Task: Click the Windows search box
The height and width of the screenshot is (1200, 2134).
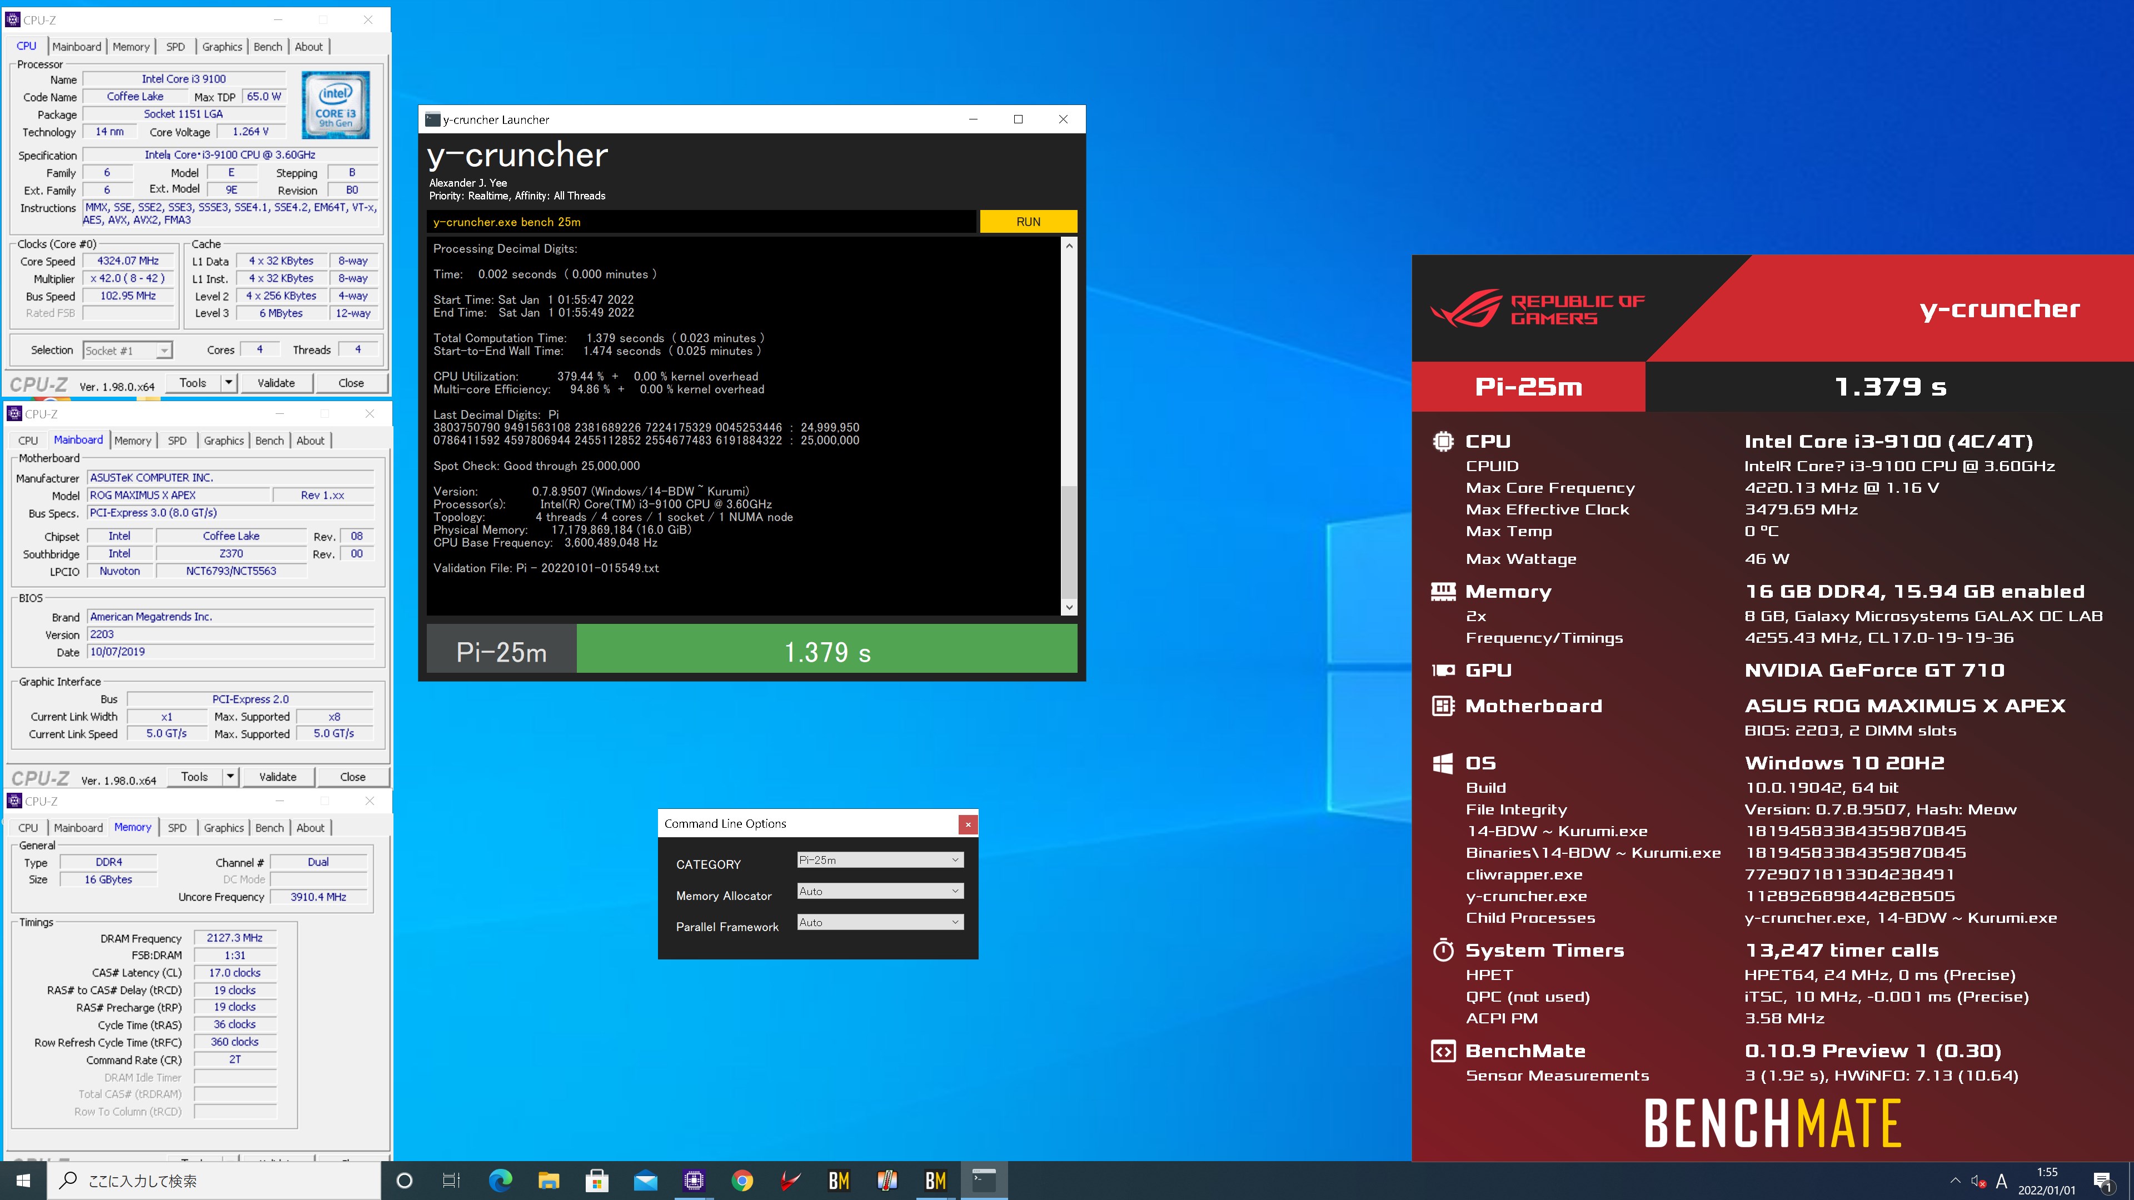Action: (214, 1180)
